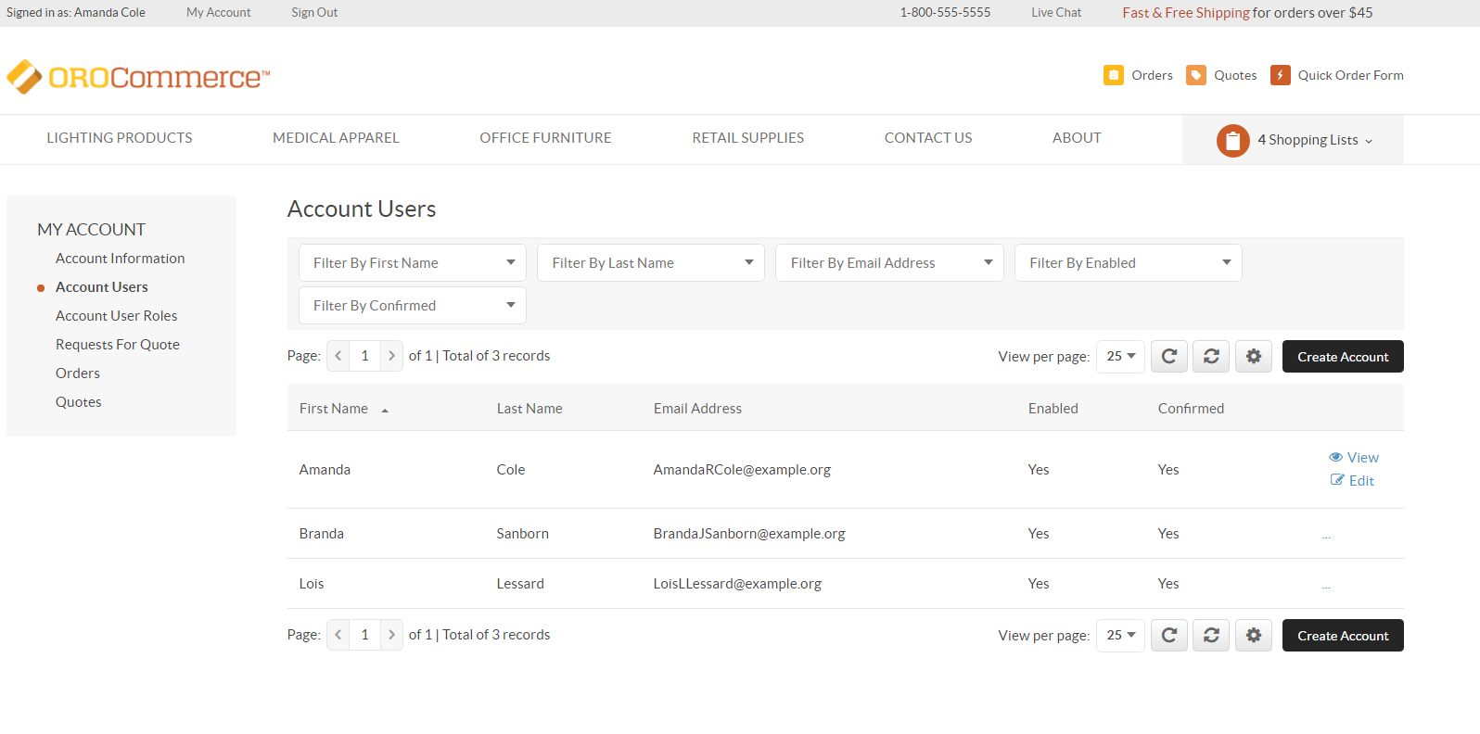
Task: View Amanda Cole's user record
Action: (x=1354, y=458)
